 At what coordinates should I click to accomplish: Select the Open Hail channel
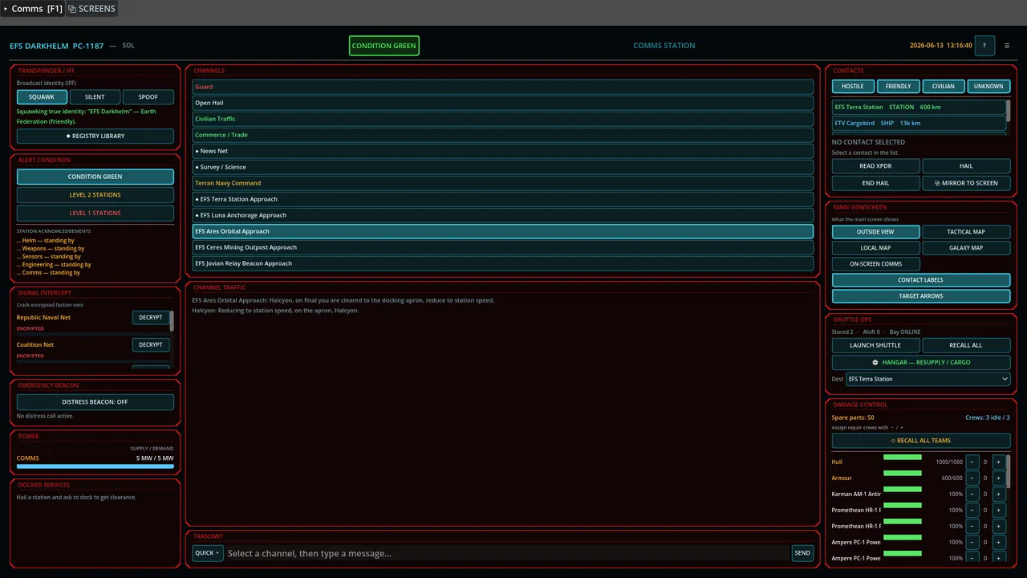503,103
